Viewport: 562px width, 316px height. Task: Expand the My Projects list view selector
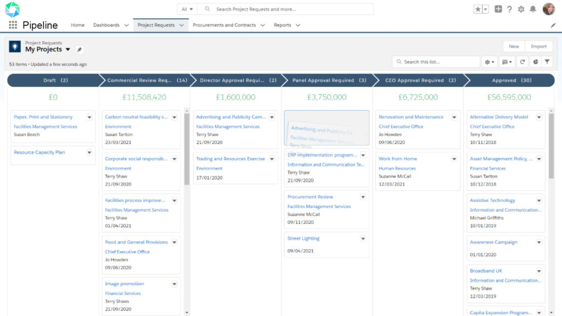pyautogui.click(x=67, y=49)
